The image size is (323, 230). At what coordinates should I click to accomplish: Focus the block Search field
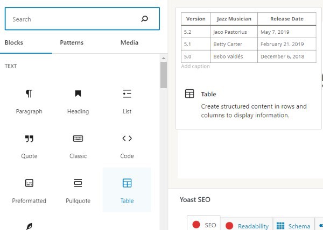(x=82, y=19)
